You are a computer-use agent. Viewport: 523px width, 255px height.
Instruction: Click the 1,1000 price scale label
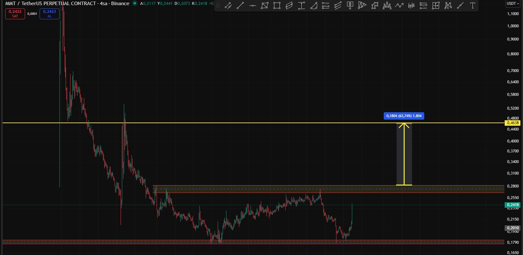(513, 14)
